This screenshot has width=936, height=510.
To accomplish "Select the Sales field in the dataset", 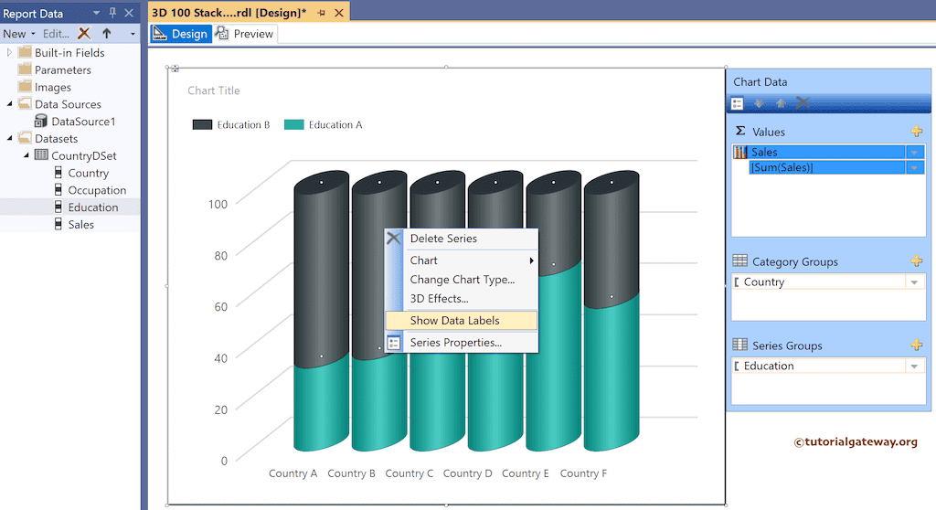I will [80, 225].
